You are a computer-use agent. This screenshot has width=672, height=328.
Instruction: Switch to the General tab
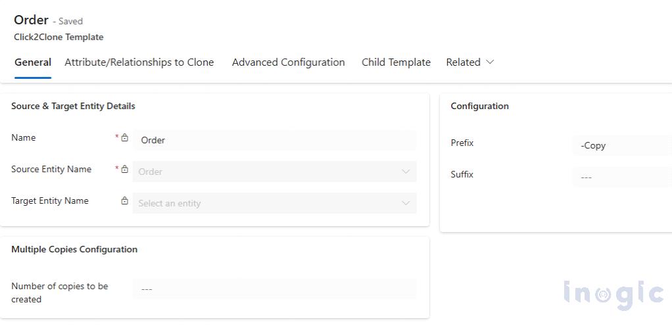pyautogui.click(x=33, y=62)
